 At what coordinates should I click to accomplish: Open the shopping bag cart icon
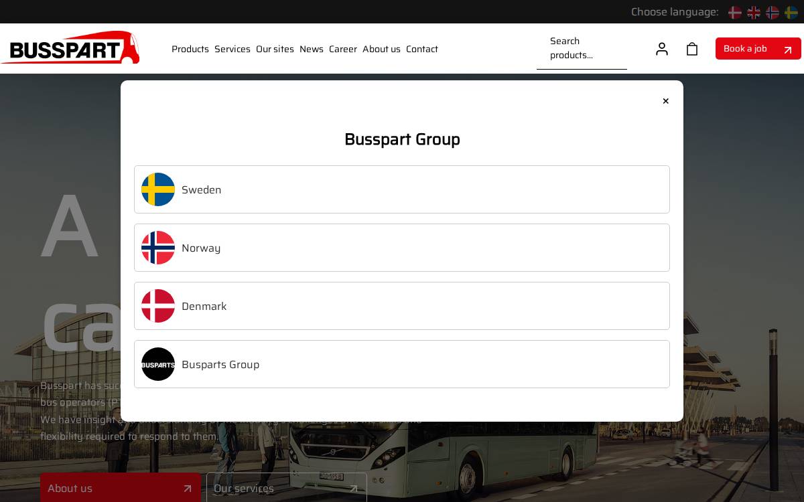(692, 49)
